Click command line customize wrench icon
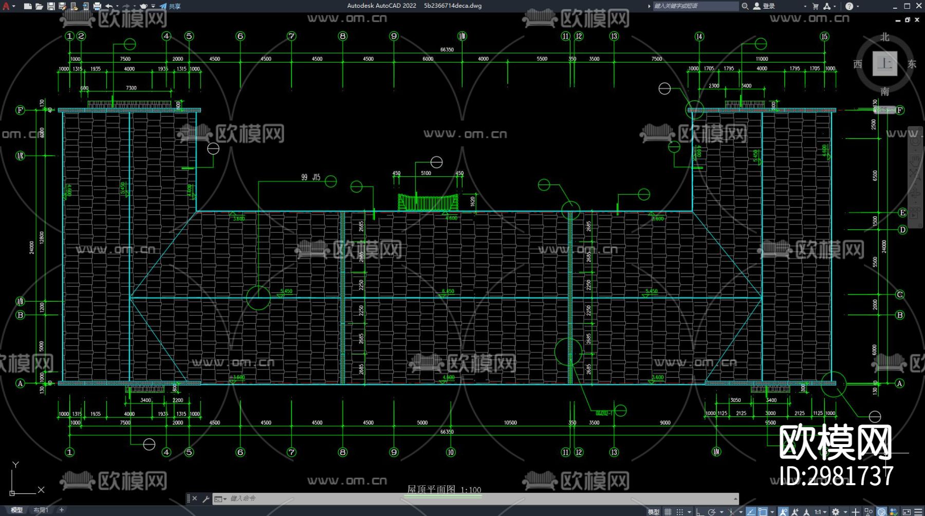 click(206, 499)
